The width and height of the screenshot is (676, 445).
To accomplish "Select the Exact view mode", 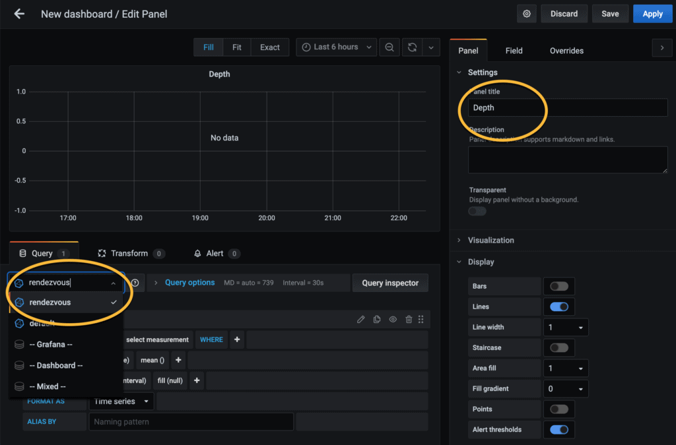I will (x=270, y=47).
